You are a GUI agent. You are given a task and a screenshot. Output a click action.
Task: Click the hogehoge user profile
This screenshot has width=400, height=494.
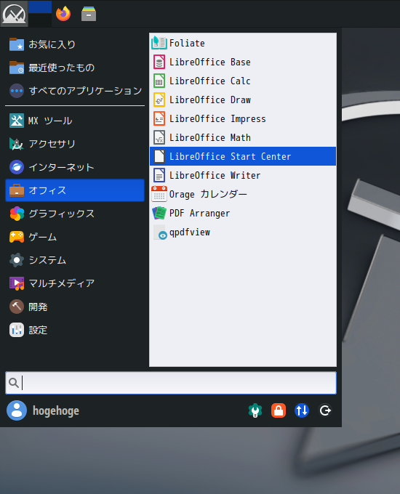point(43,410)
